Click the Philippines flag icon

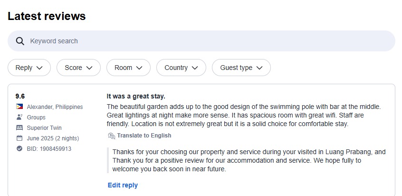[19, 107]
